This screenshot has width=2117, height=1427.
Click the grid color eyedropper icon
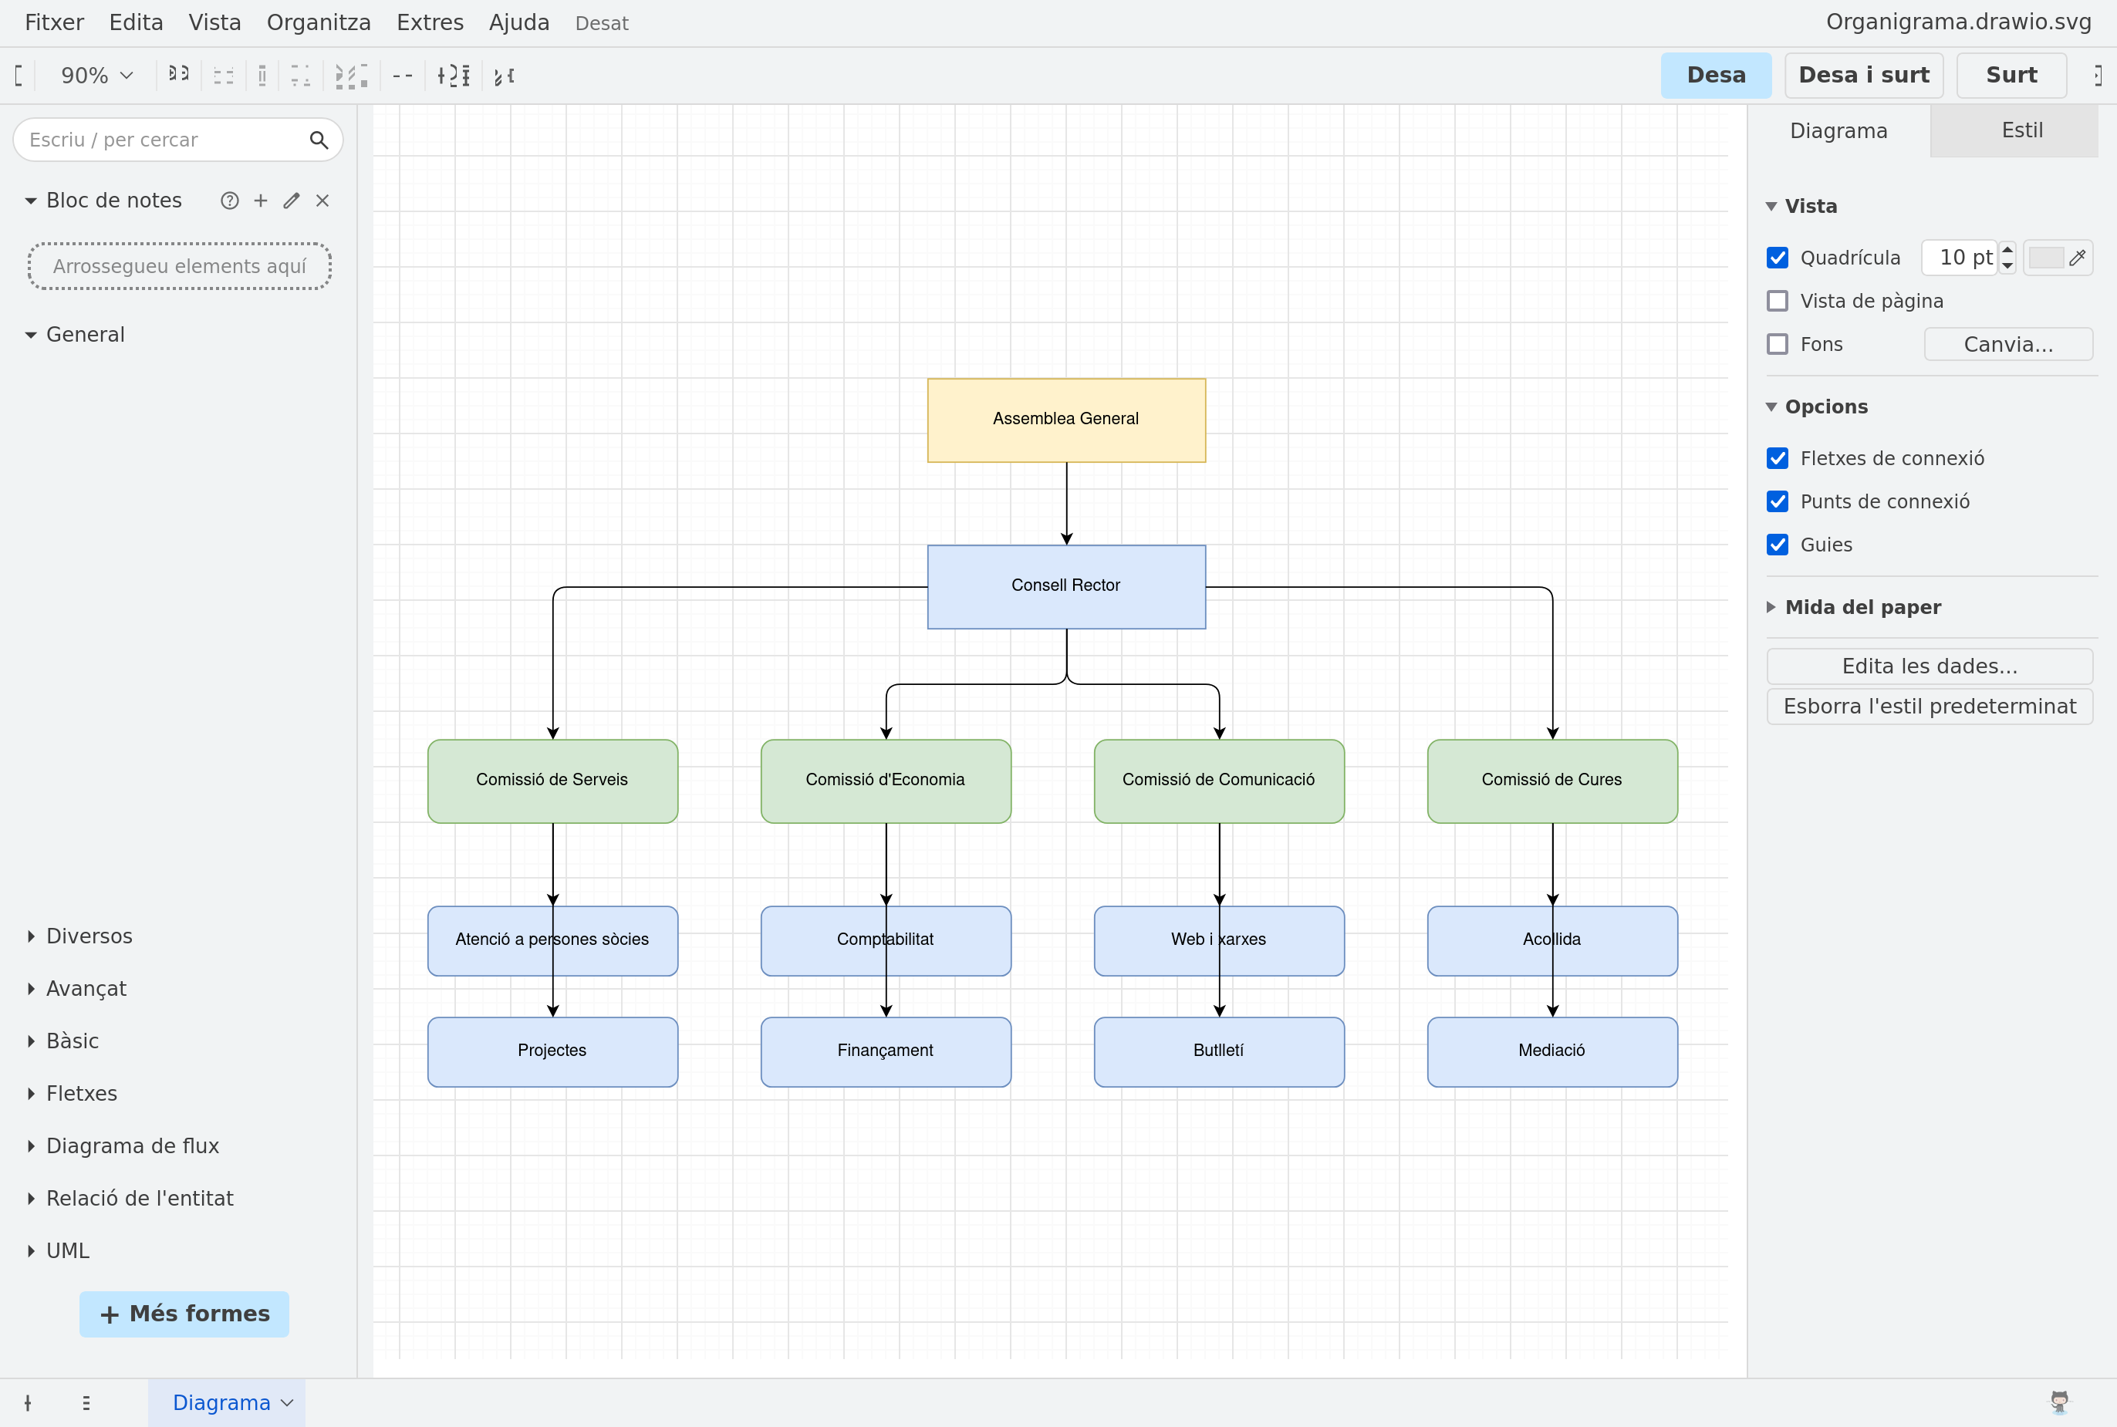[x=2077, y=258]
